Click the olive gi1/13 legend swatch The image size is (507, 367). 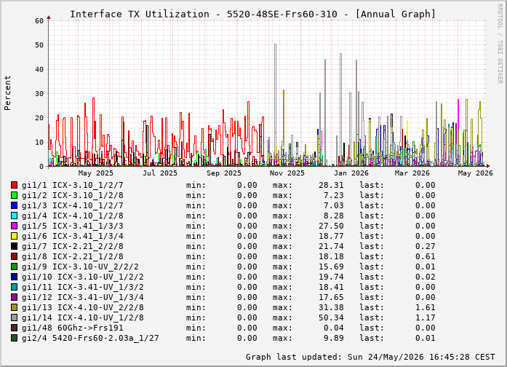coord(14,307)
